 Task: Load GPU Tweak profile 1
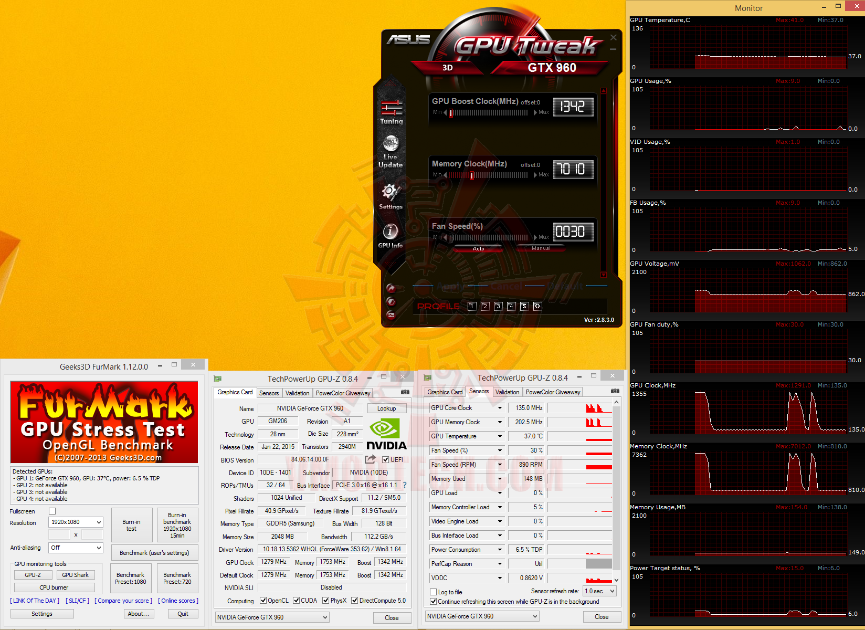[472, 306]
